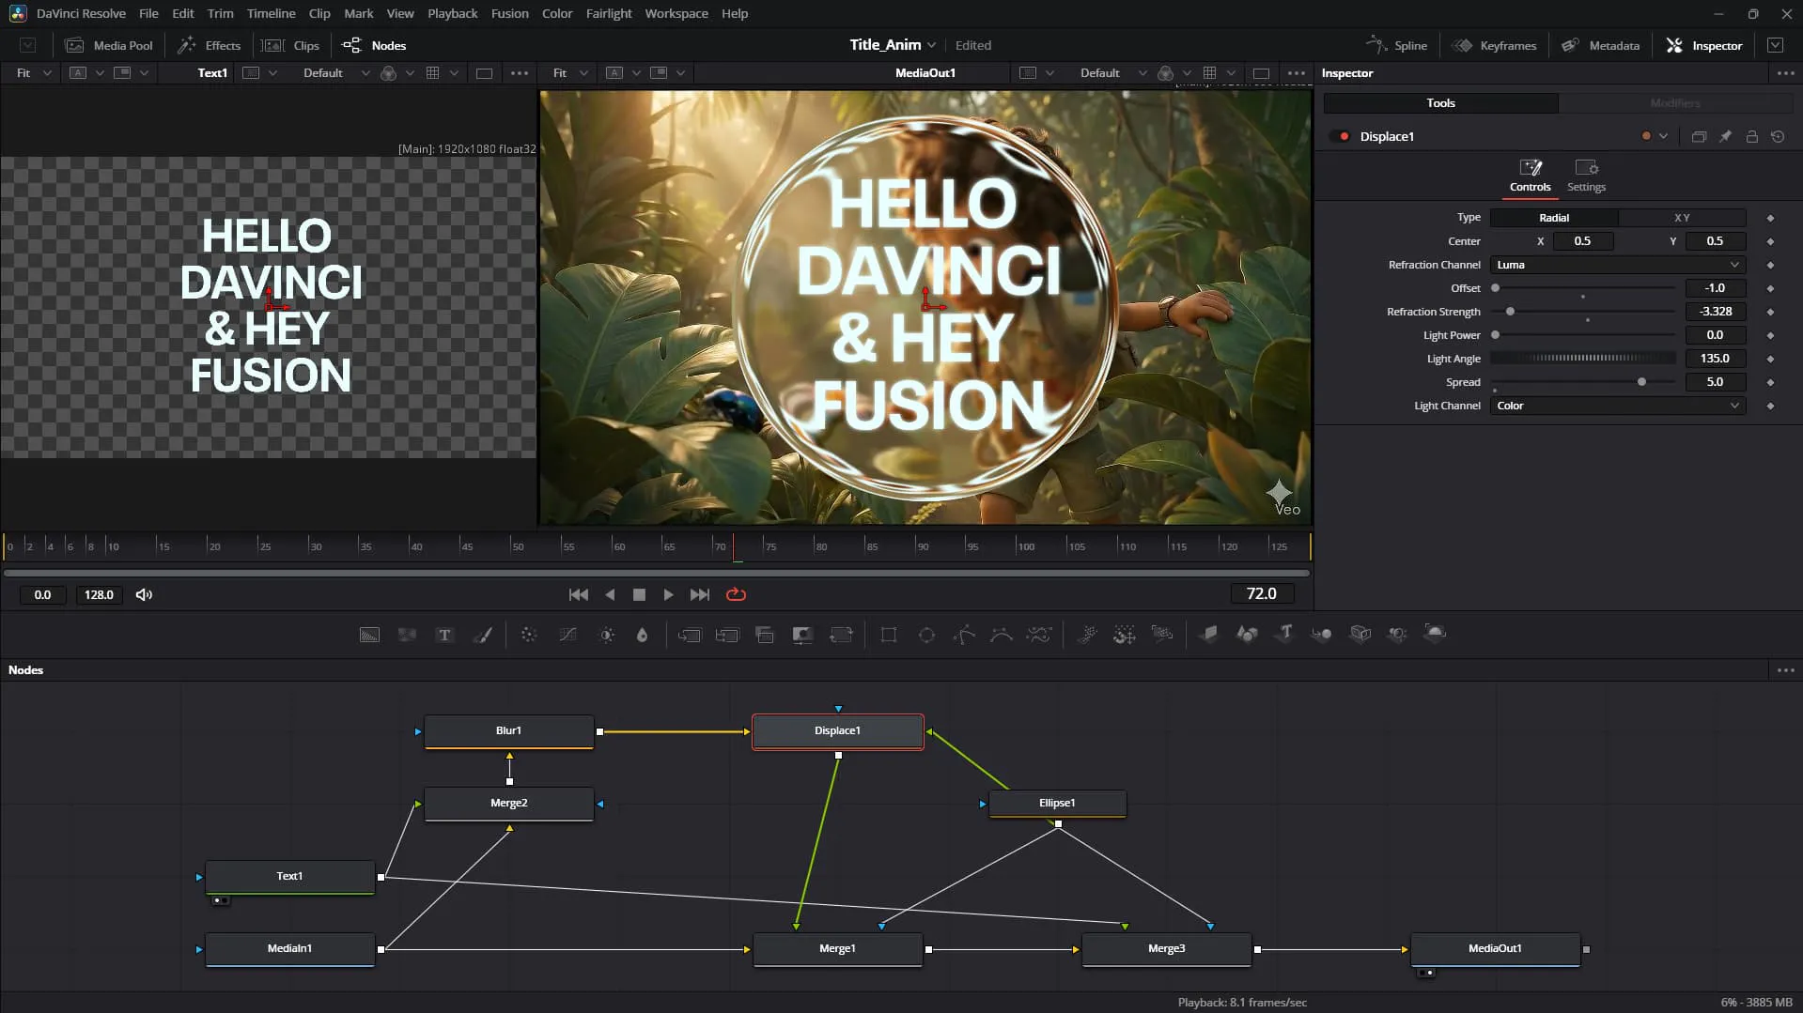The width and height of the screenshot is (1803, 1013).
Task: Add an Ellipse mask from toolbar
Action: click(x=926, y=635)
